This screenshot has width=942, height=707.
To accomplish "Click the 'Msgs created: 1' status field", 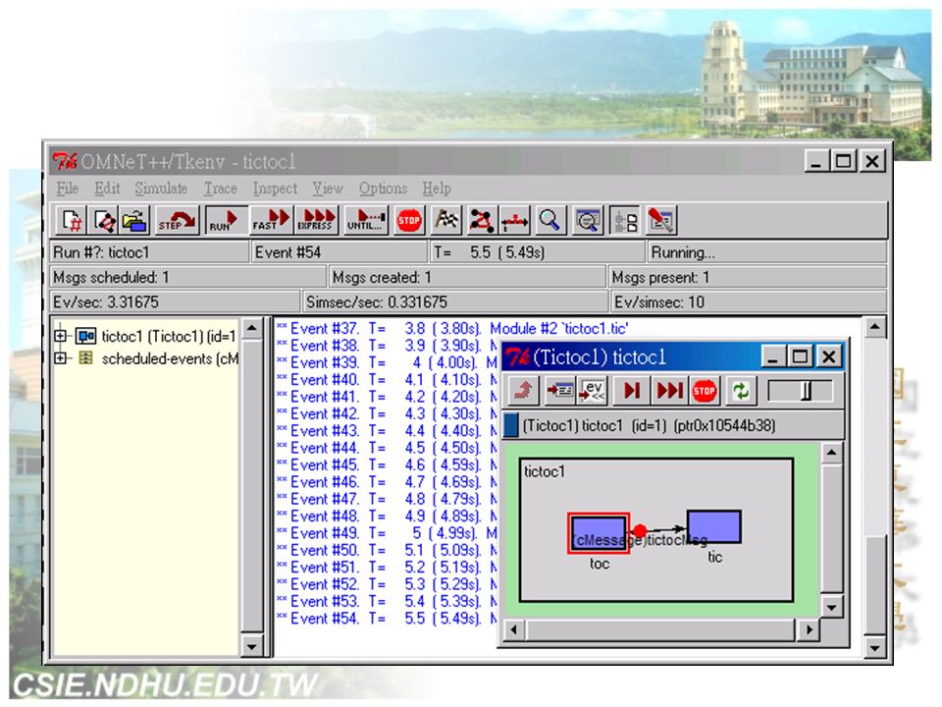I will [468, 277].
